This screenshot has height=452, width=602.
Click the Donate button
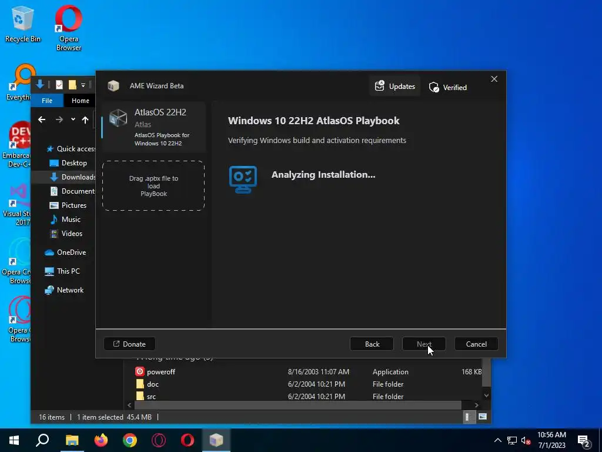tap(129, 344)
